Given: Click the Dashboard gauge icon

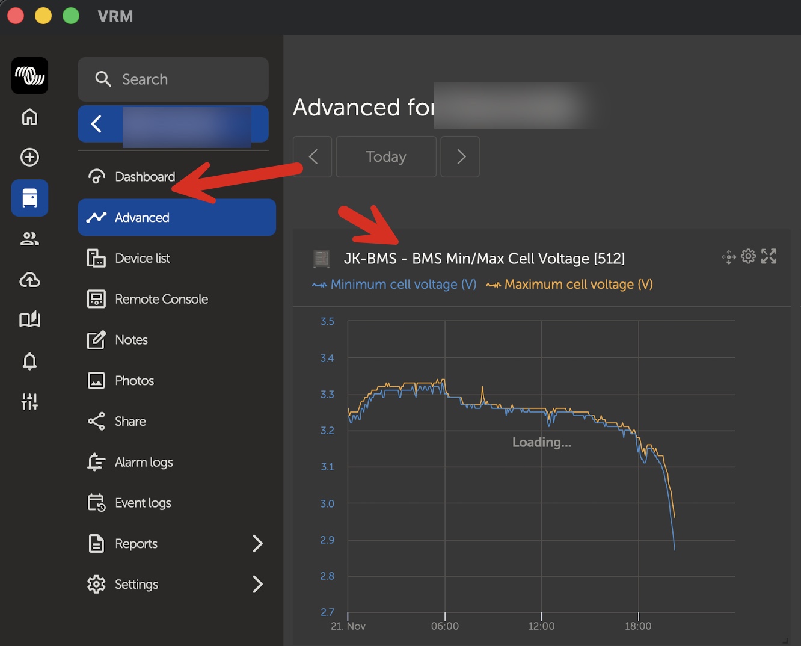Looking at the screenshot, I should (96, 177).
